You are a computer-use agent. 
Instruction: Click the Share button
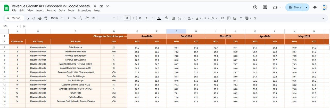(x=294, y=7)
